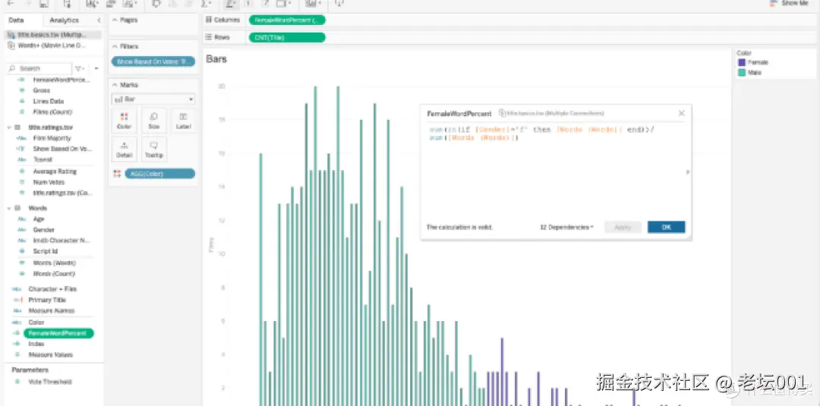
Task: Select the FemaleWordPercent pill on Columns
Action: click(286, 20)
